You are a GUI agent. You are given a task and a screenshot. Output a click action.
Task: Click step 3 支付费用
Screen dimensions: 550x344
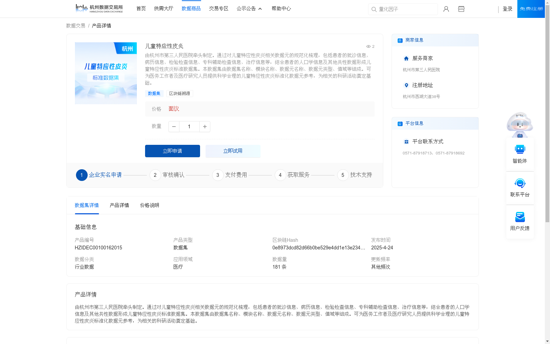point(230,175)
